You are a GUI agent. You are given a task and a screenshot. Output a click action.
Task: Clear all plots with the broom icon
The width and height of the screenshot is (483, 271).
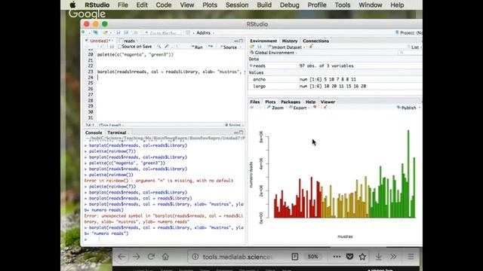pyautogui.click(x=325, y=107)
